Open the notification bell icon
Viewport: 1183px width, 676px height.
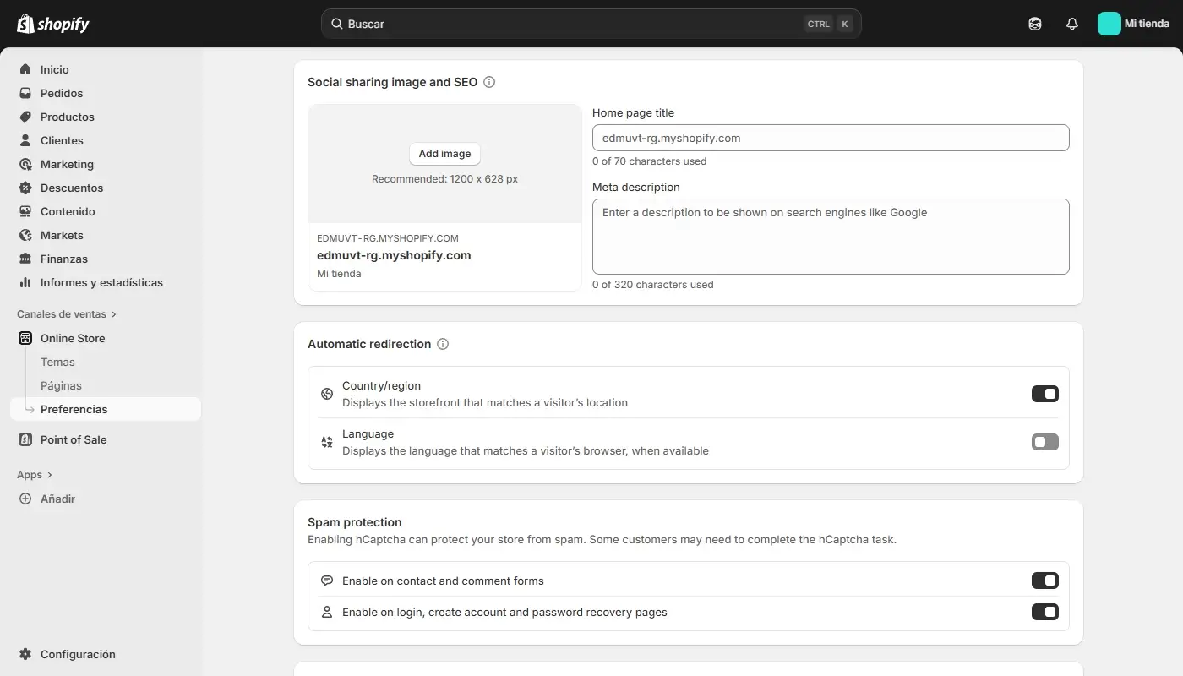tap(1071, 24)
